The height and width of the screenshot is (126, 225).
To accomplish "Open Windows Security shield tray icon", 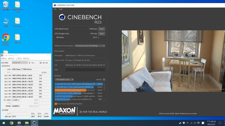I will coord(184,123).
